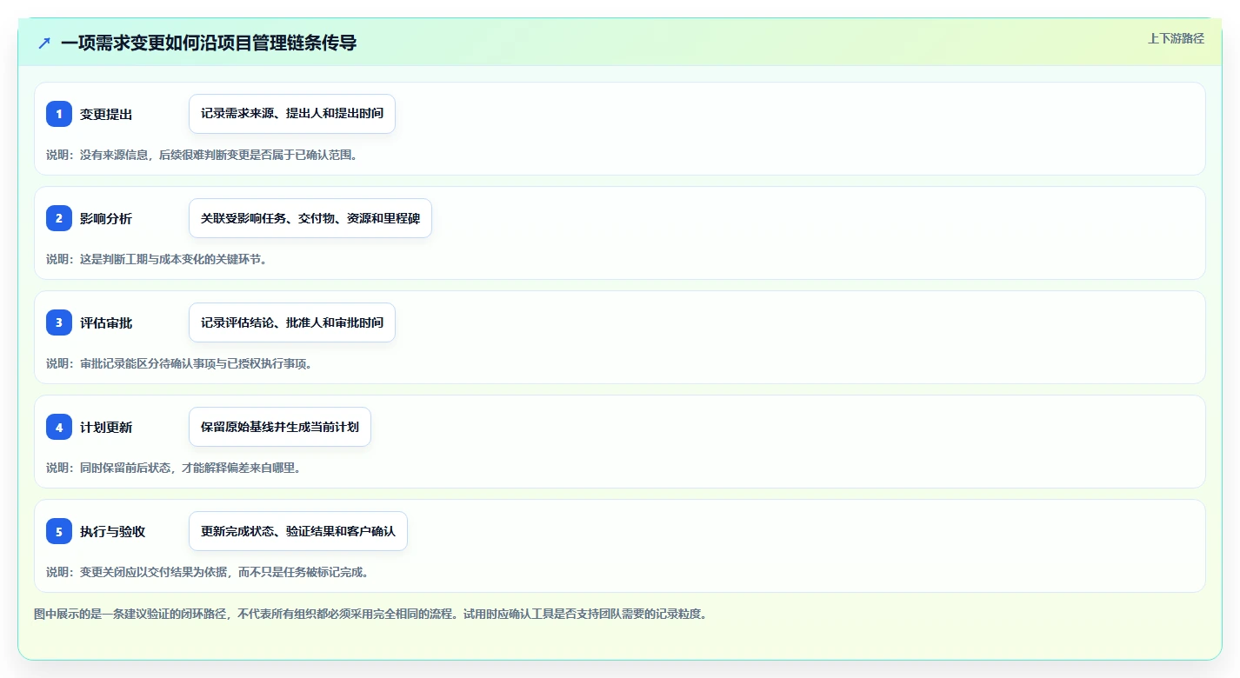
Task: Click the 记录评估结论、批准人和审批时间 chip
Action: click(292, 322)
